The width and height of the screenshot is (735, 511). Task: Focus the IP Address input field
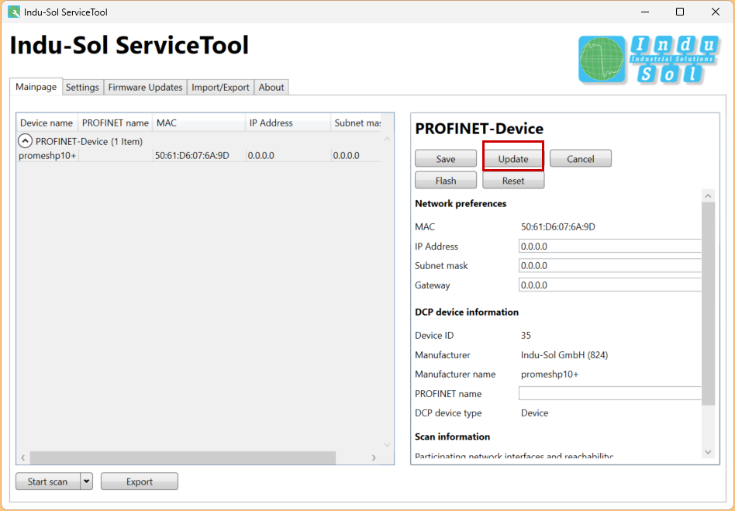(610, 246)
